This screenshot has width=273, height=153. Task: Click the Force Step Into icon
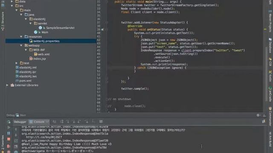click(73, 122)
